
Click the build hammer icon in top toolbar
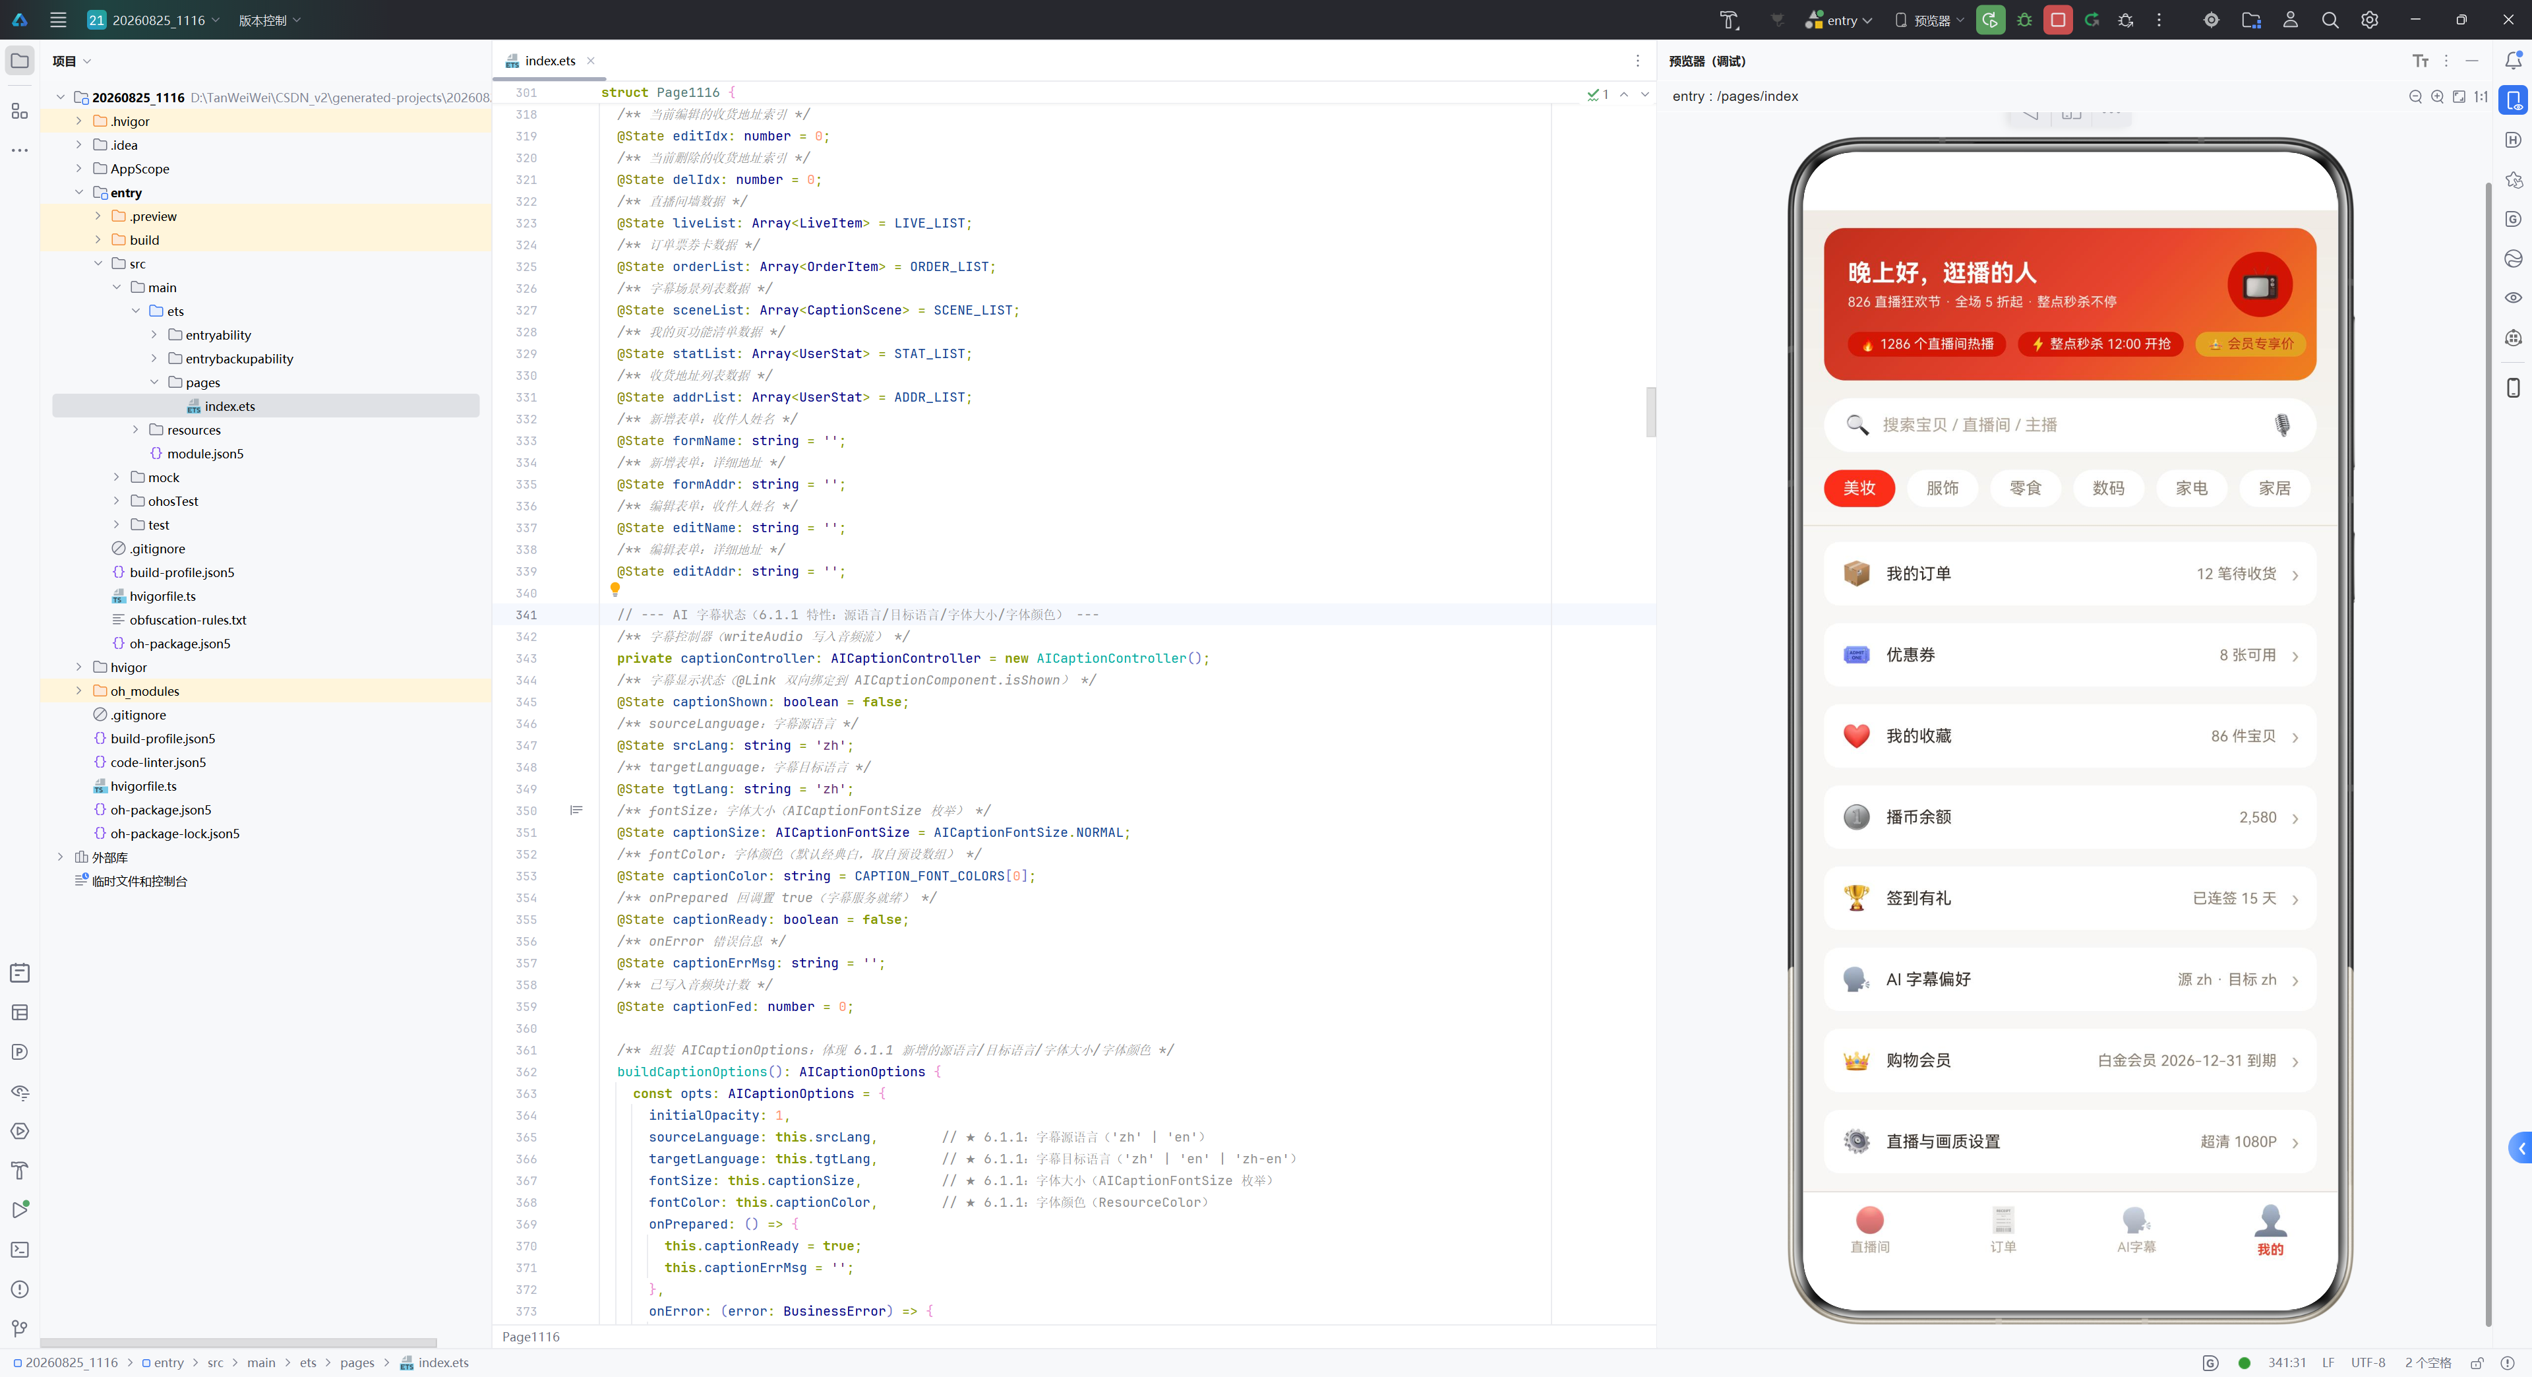click(x=1729, y=20)
